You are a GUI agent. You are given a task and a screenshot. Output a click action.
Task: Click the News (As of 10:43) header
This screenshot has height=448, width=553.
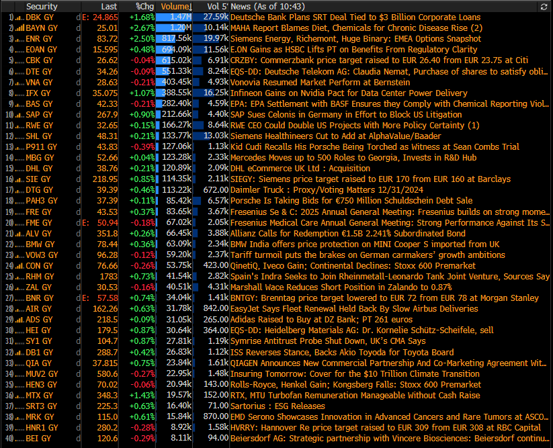(267, 7)
